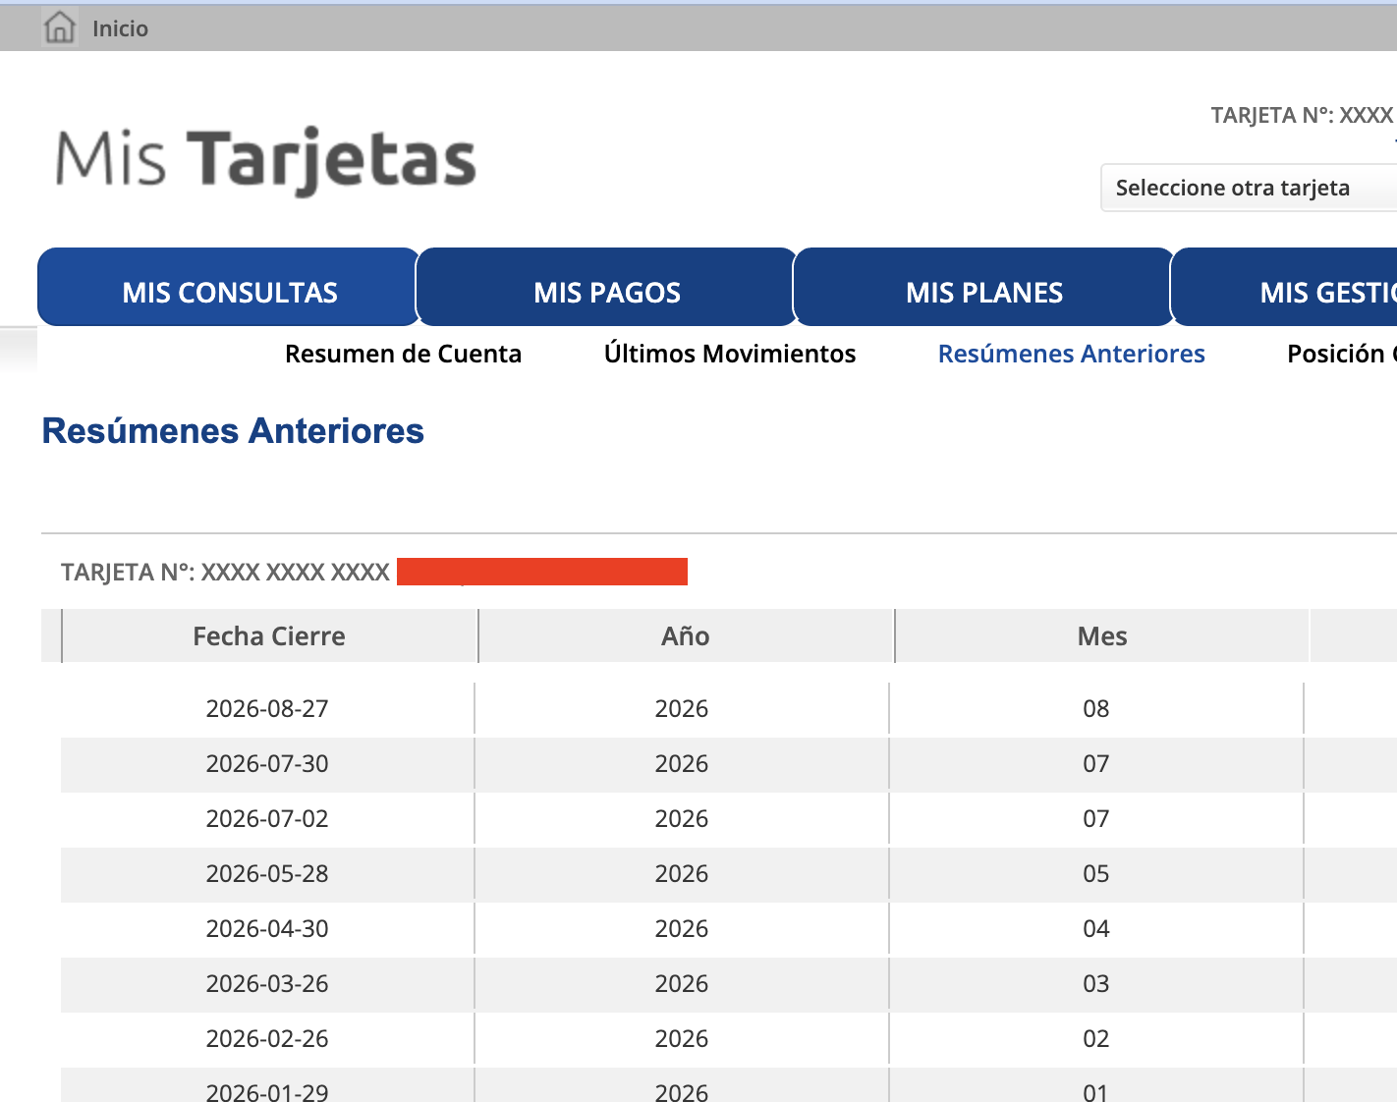
Task: Select the 2026-07-30 statement row
Action: coord(729,764)
